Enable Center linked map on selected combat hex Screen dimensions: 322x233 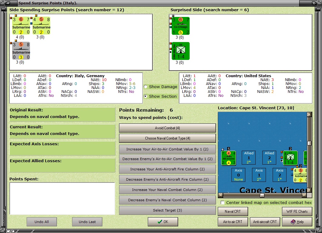222,203
